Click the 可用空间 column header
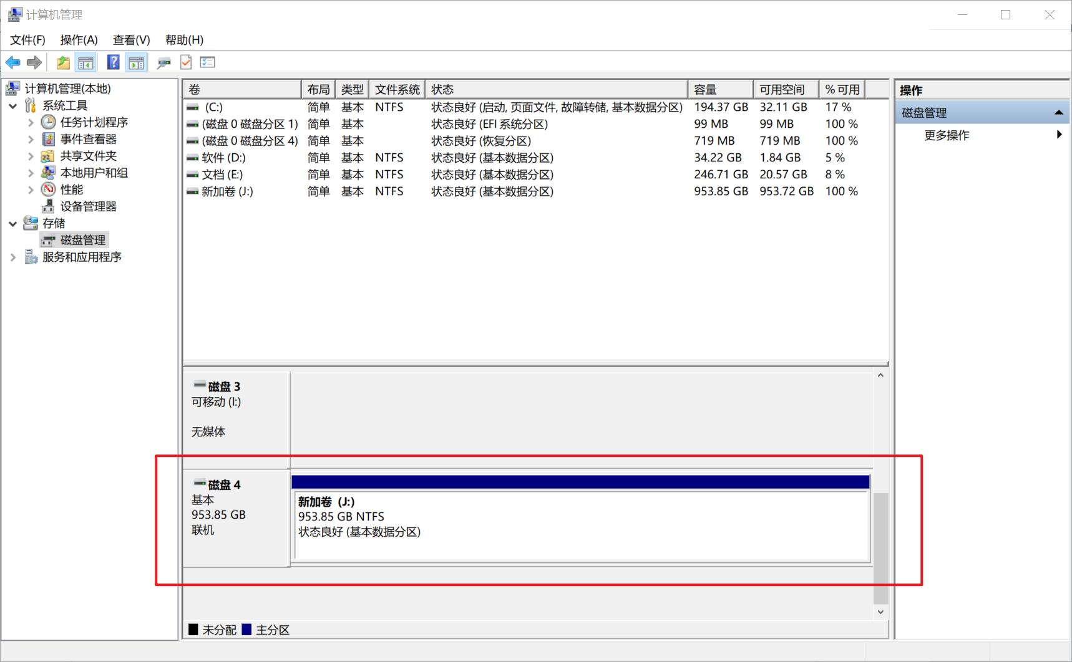This screenshot has height=662, width=1072. coord(782,90)
